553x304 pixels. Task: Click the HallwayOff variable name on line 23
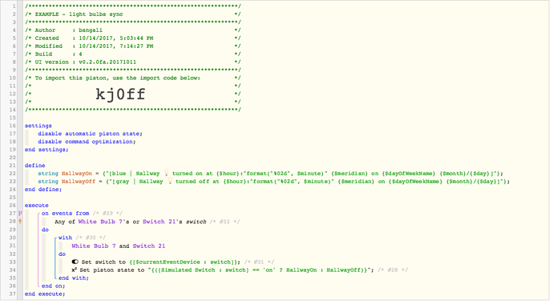79,182
